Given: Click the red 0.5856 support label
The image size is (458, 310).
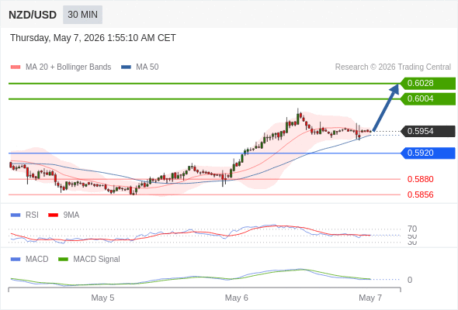Looking at the screenshot, I should pos(420,195).
